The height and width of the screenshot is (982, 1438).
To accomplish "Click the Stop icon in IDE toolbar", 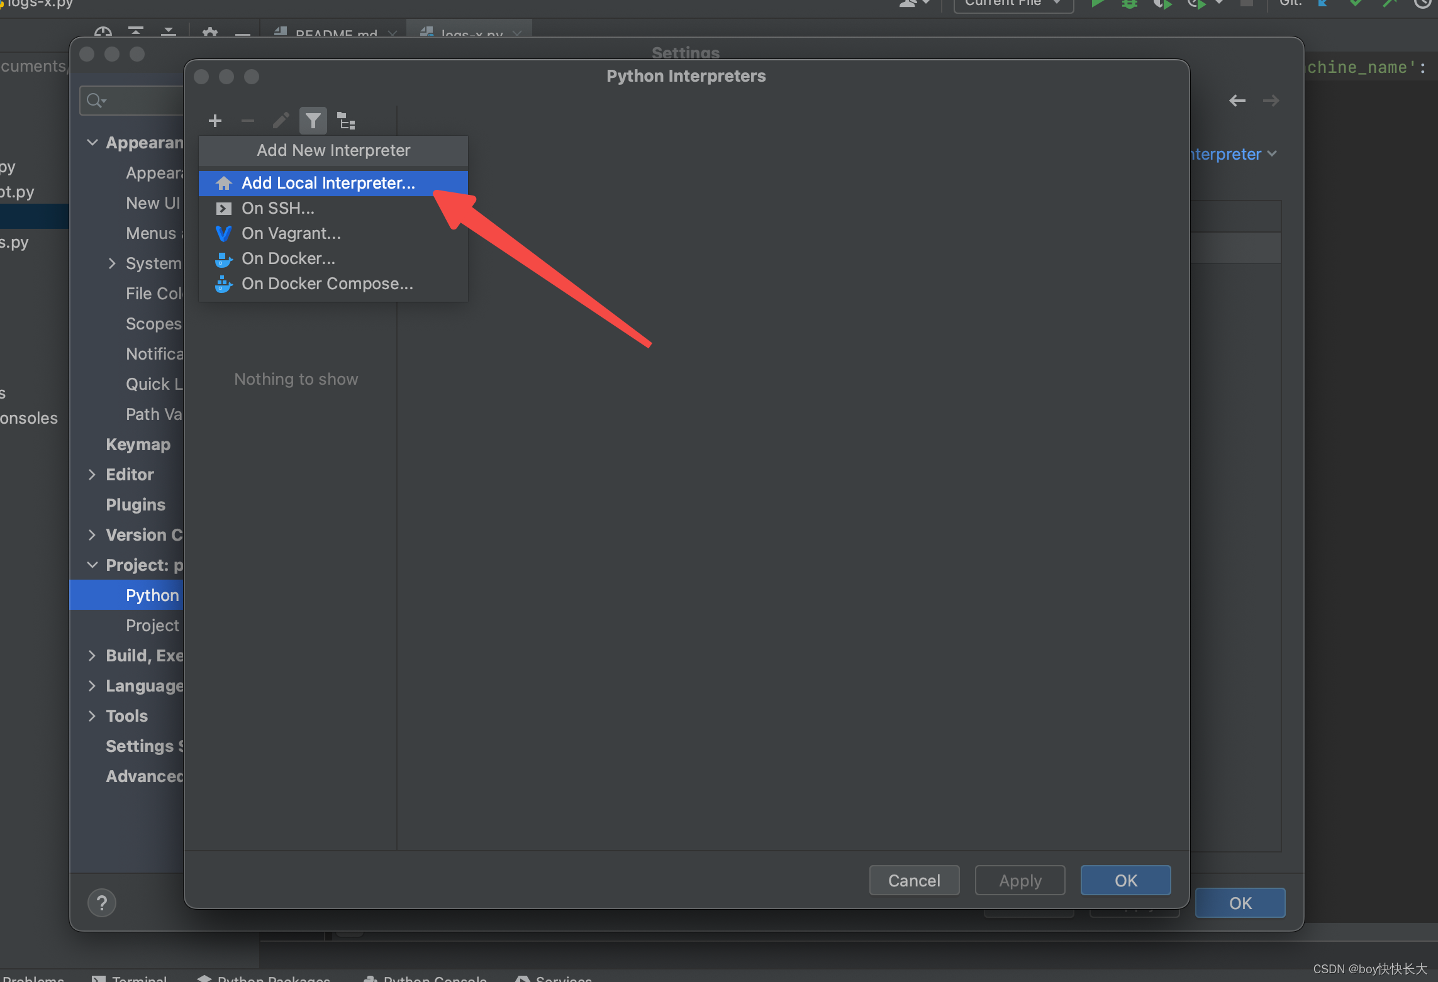I will (x=1246, y=3).
